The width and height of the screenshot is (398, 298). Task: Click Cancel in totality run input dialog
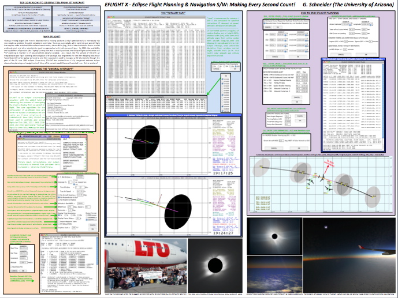(x=92, y=225)
